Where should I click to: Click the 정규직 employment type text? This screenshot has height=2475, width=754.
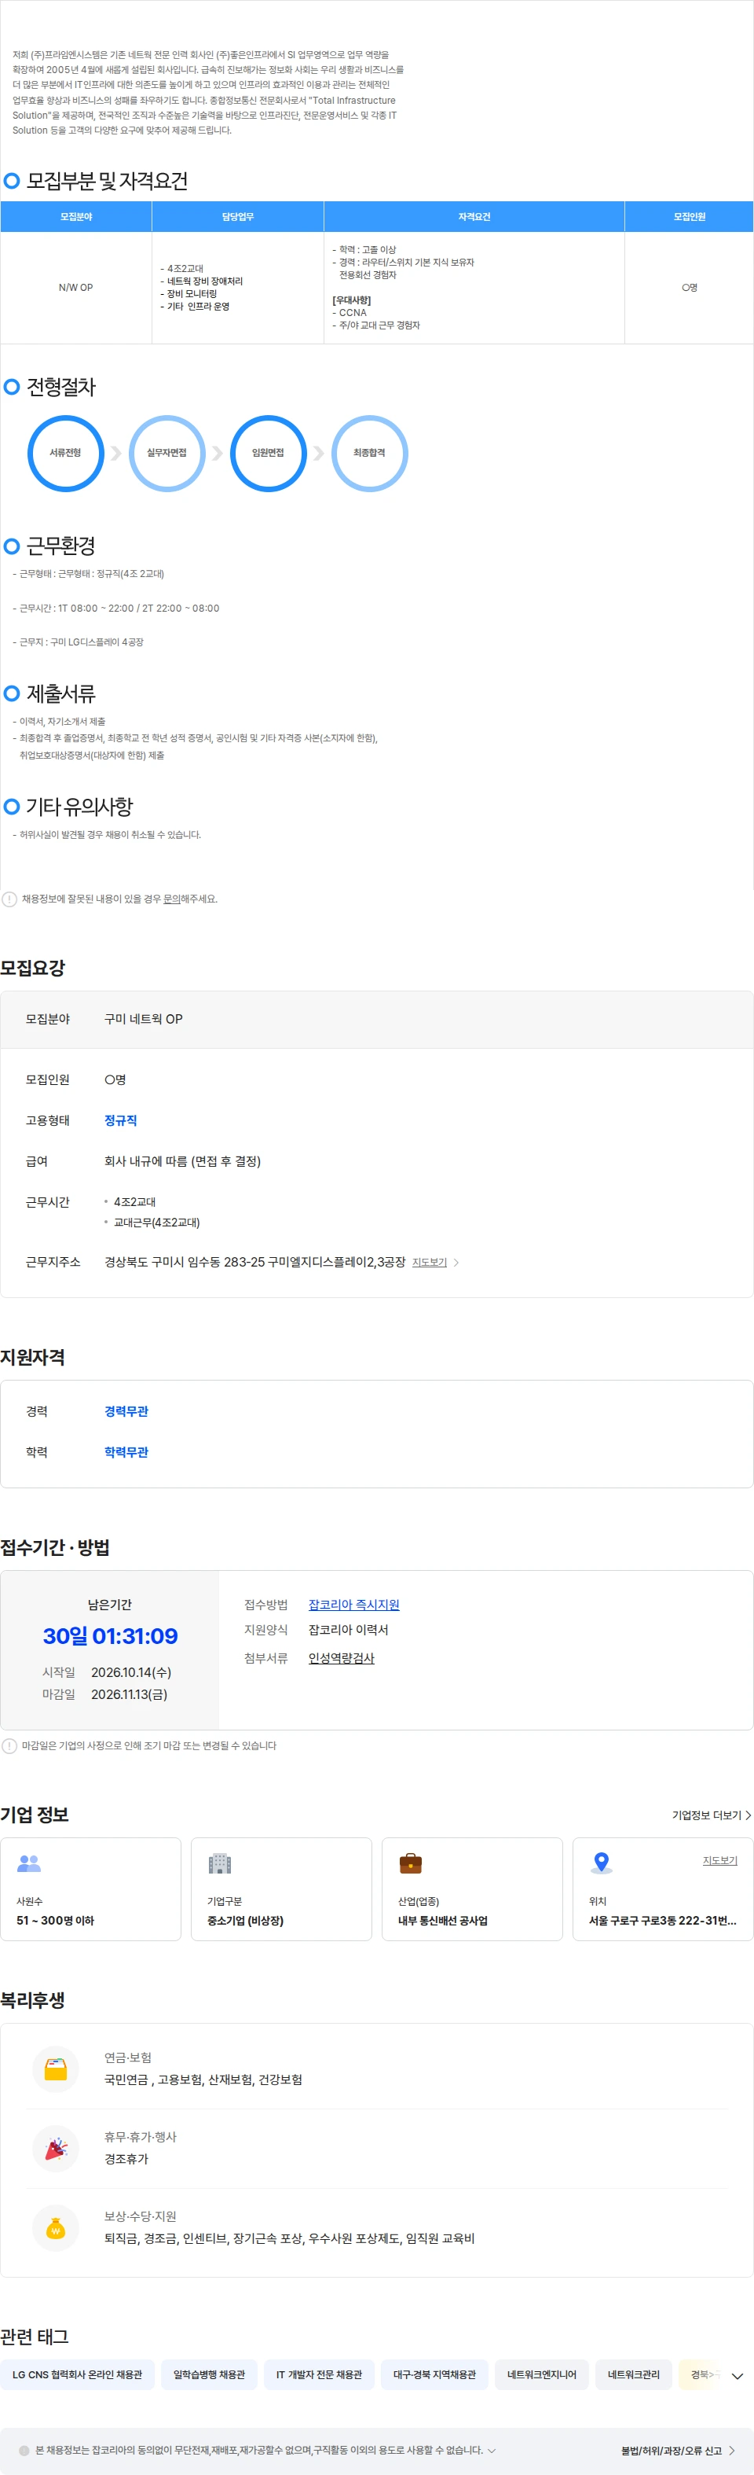(x=121, y=1120)
